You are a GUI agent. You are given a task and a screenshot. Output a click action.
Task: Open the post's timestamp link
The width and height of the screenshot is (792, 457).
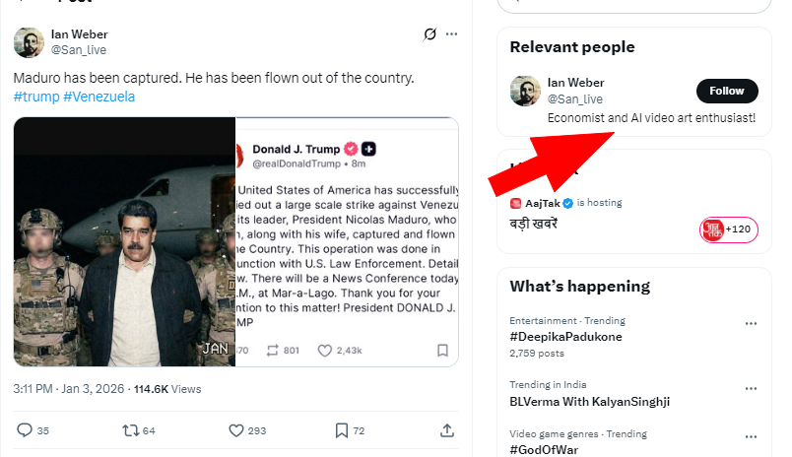click(x=69, y=389)
